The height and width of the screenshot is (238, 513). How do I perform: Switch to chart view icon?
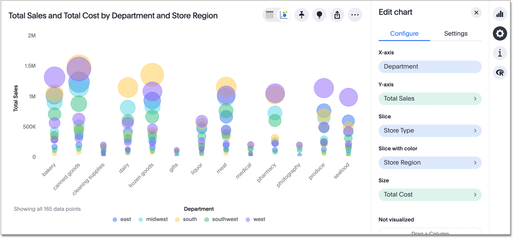pos(283,15)
